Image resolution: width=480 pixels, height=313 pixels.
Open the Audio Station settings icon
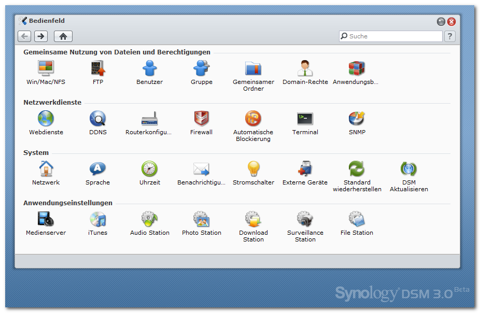pyautogui.click(x=150, y=219)
